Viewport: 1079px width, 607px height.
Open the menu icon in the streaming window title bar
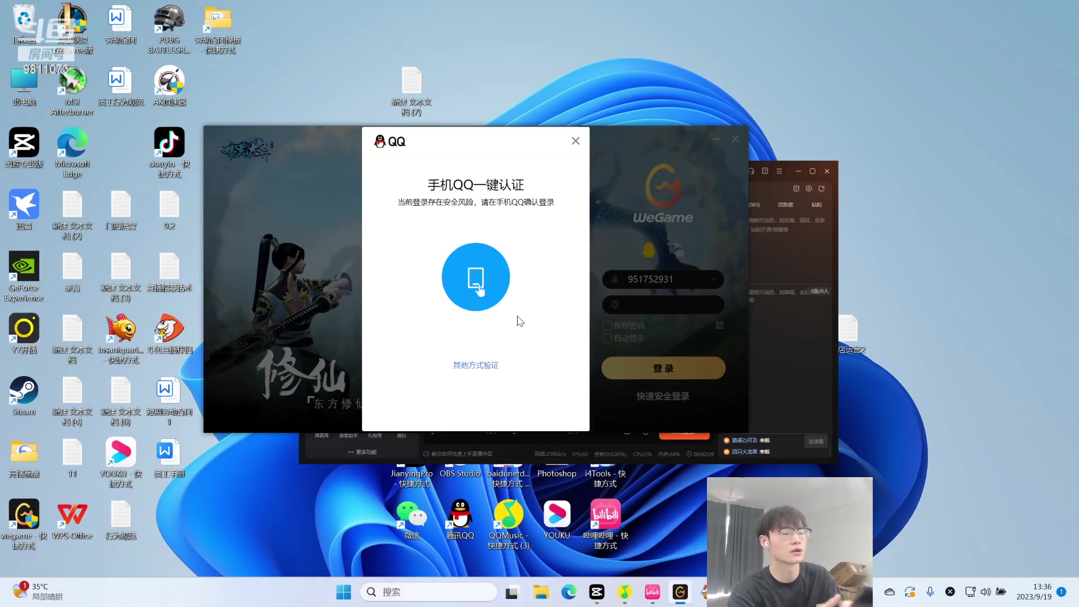click(x=779, y=171)
